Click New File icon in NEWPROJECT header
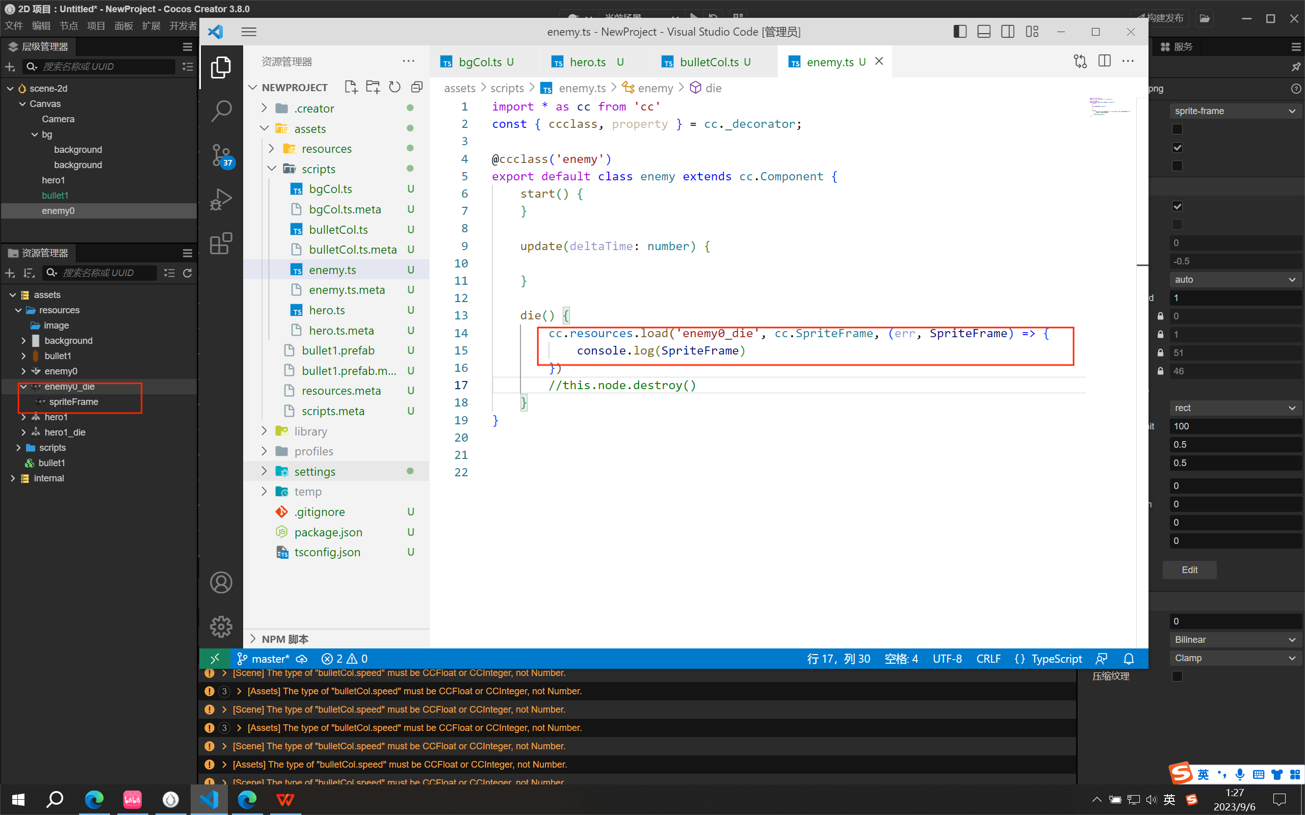The height and width of the screenshot is (815, 1305). [x=351, y=87]
